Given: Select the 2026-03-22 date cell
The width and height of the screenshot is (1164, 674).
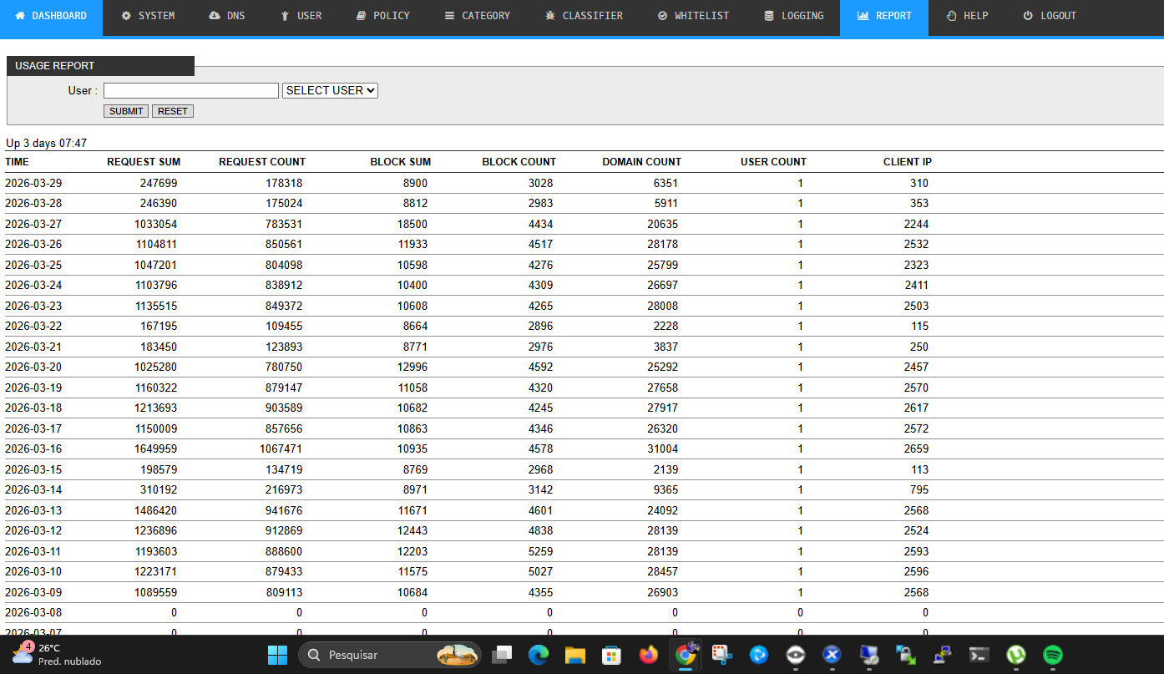Looking at the screenshot, I should [x=33, y=327].
